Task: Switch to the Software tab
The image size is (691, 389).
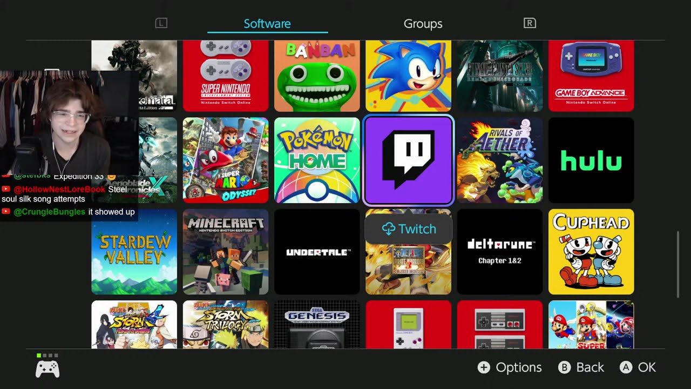Action: coord(267,24)
